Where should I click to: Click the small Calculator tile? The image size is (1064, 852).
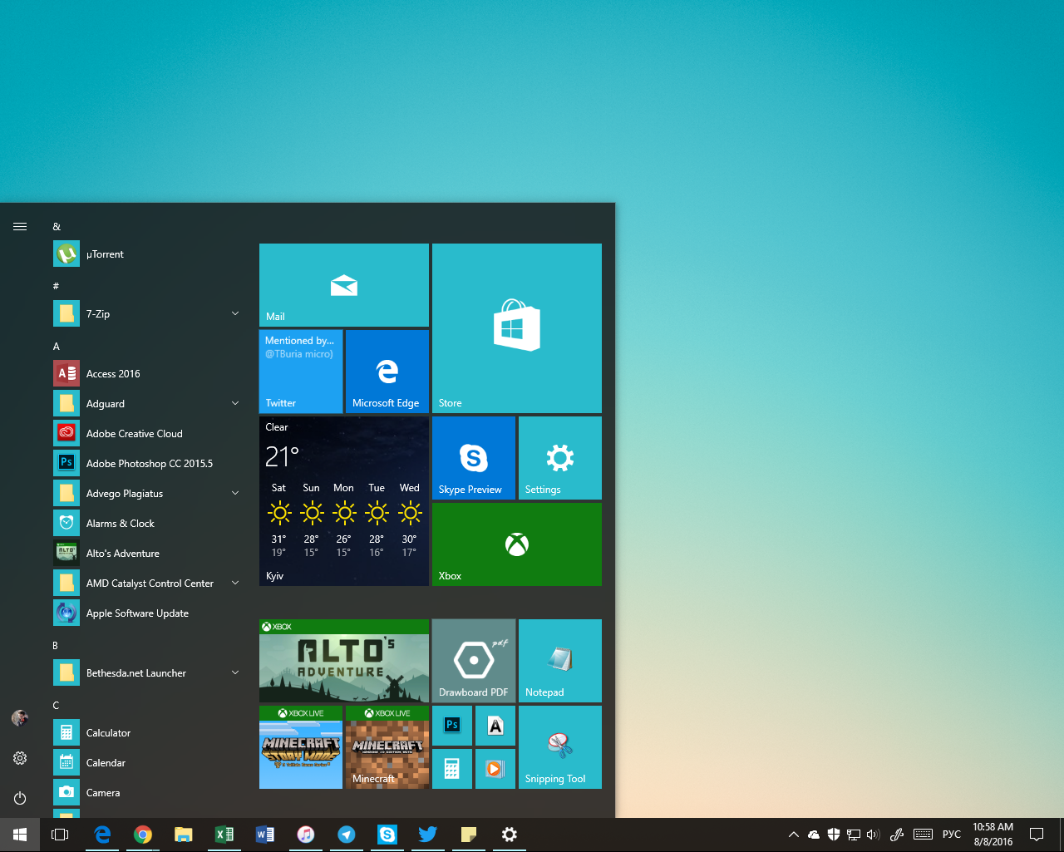pyautogui.click(x=452, y=769)
